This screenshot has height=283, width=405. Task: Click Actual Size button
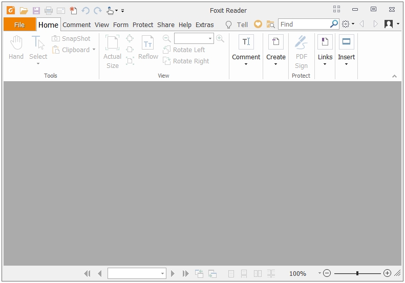[x=112, y=52]
